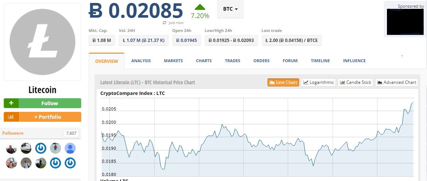Open second follower avatar in top row

[26, 148]
